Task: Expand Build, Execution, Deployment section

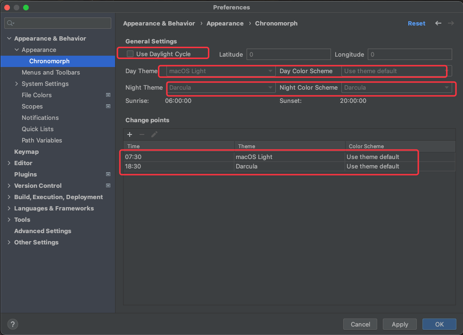Action: pyautogui.click(x=9, y=197)
